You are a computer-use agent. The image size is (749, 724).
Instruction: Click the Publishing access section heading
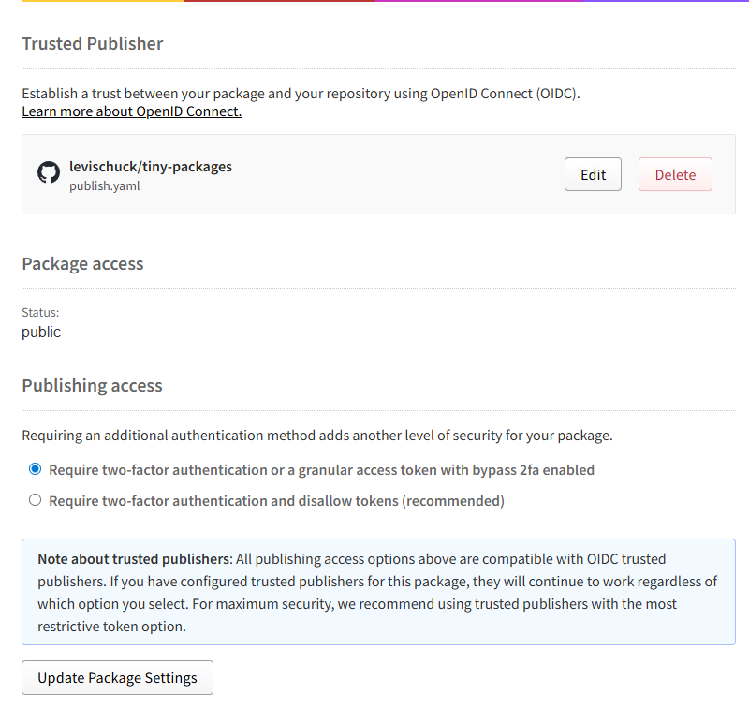[92, 385]
